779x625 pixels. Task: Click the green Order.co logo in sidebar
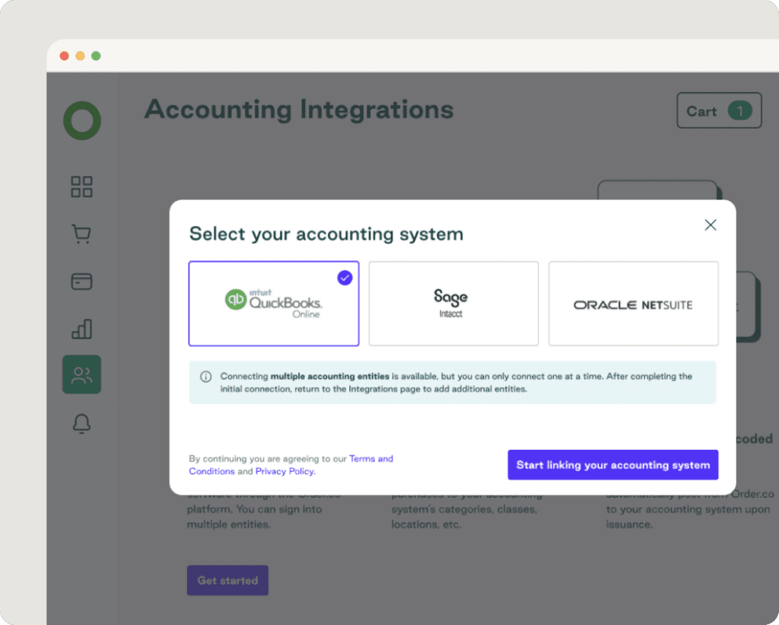tap(82, 120)
